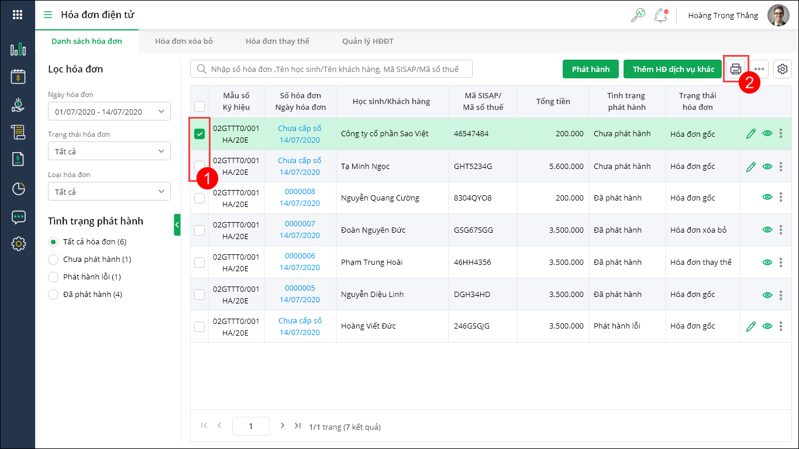The width and height of the screenshot is (799, 449).
Task: Click the pencil edit icon for Tạ Minh Ngọc
Action: pyautogui.click(x=751, y=167)
